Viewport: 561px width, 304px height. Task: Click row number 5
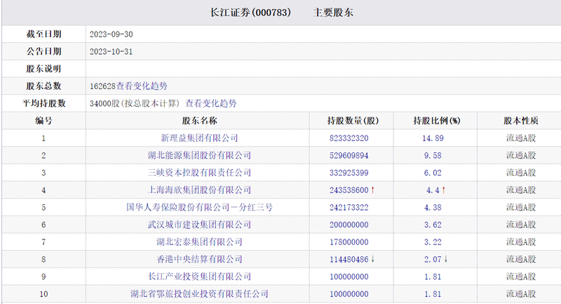tap(43, 207)
